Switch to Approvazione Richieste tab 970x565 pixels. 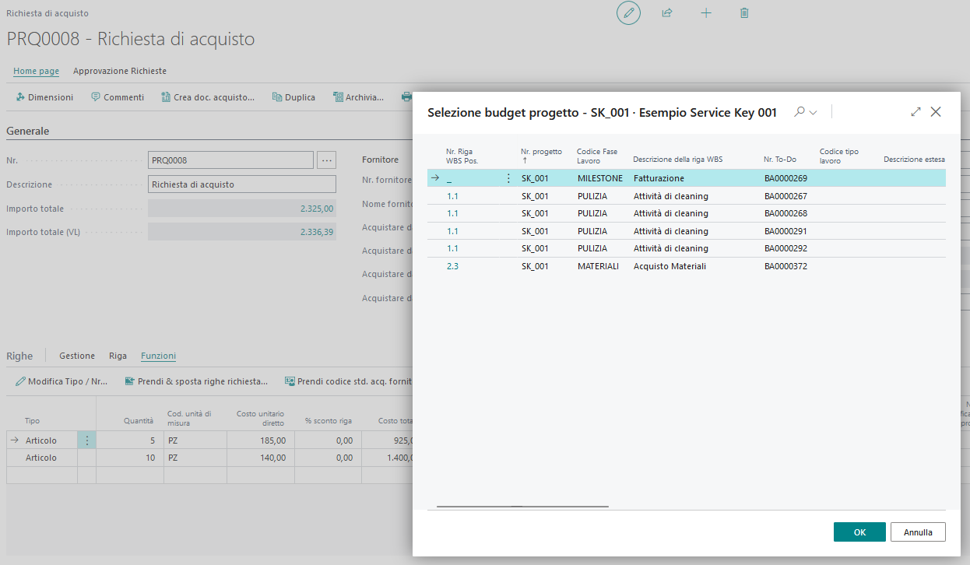(x=120, y=71)
